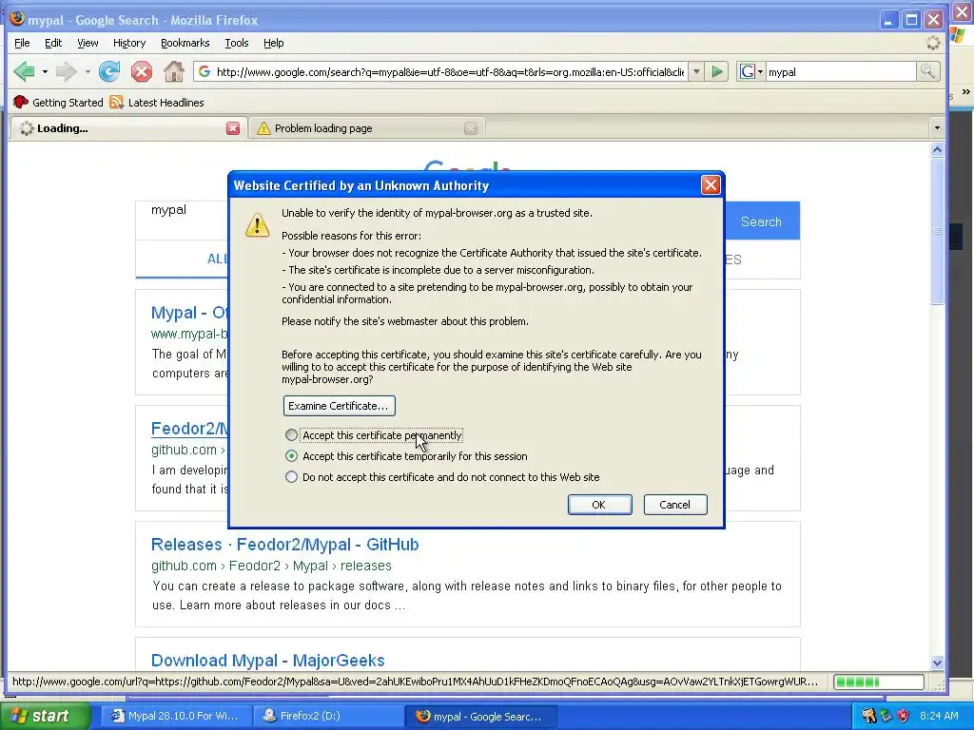Click the scrollbar up arrow
This screenshot has height=730, width=974.
pos(937,149)
